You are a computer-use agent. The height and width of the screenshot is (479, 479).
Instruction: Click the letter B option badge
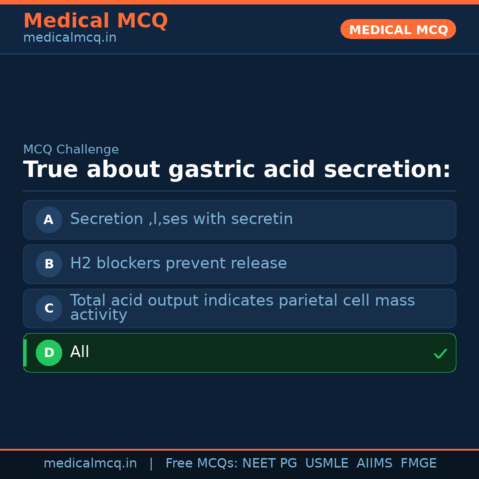click(49, 264)
